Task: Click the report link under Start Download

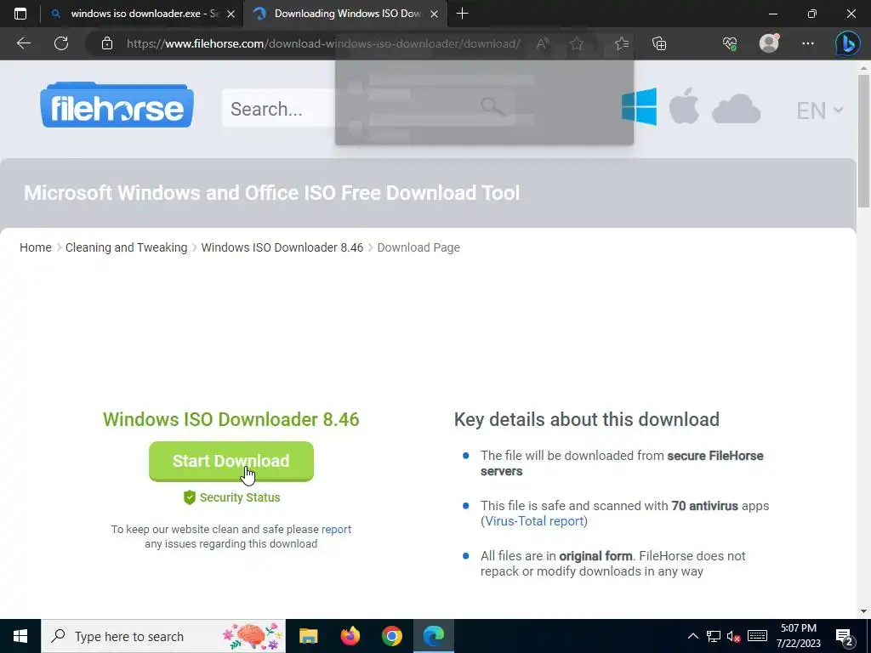Action: tap(336, 529)
